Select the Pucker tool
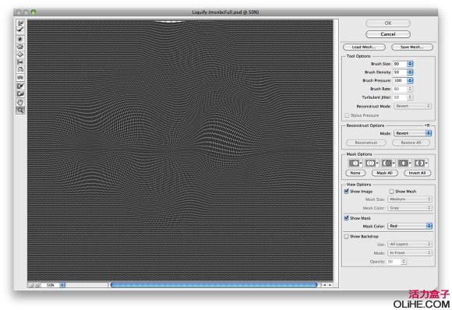The width and height of the screenshot is (452, 310). [x=20, y=47]
